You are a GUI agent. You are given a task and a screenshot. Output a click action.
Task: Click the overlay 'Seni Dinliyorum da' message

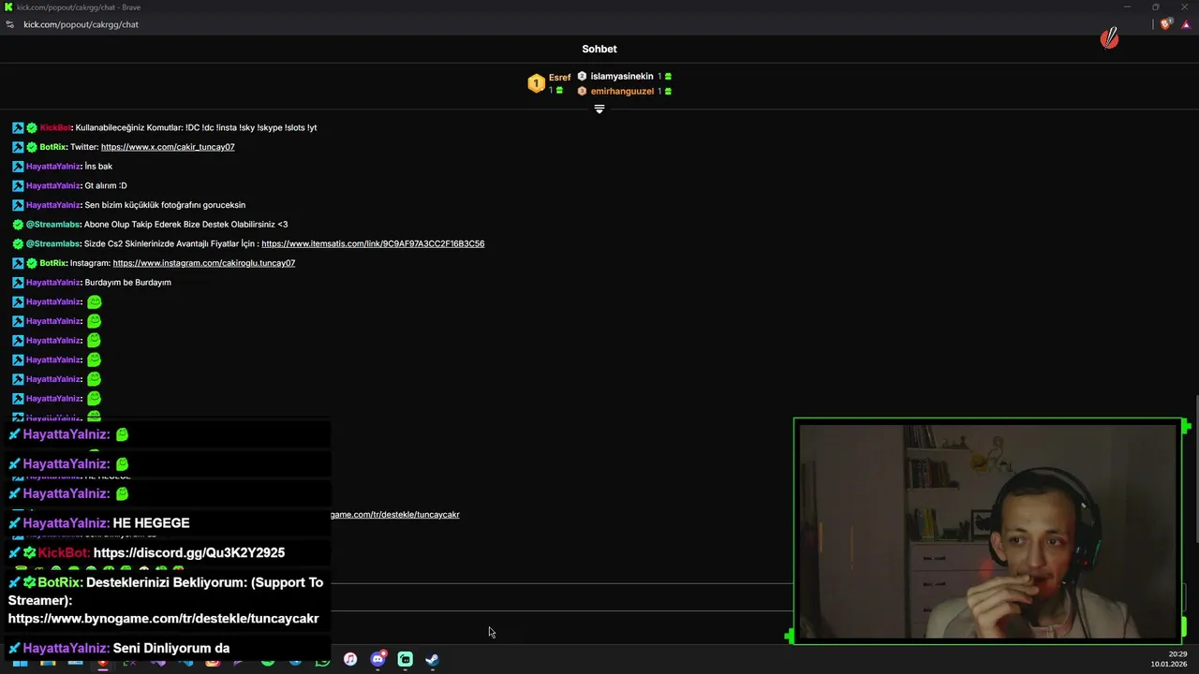(x=171, y=648)
